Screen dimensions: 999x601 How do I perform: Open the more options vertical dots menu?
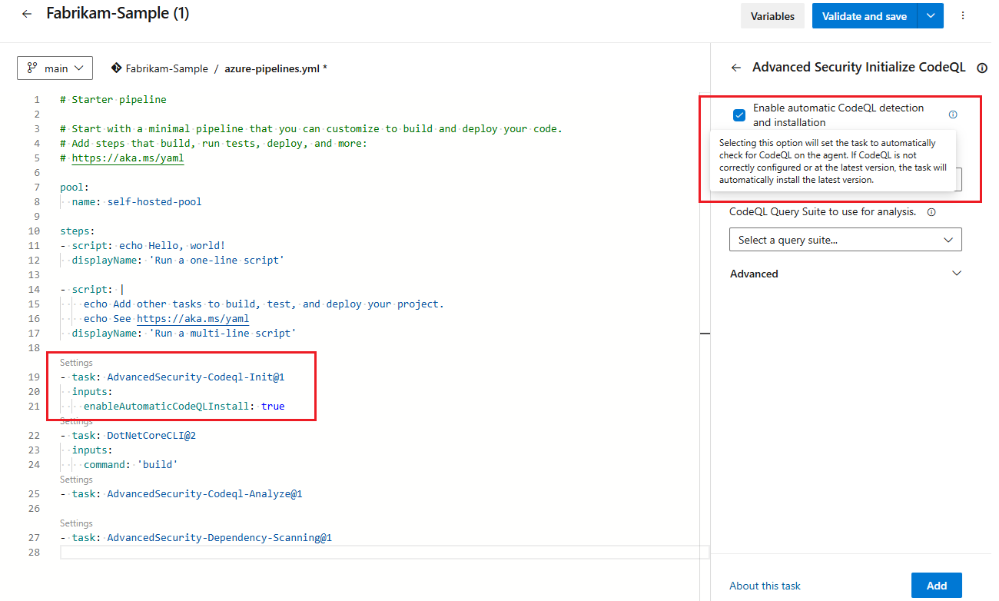(963, 15)
